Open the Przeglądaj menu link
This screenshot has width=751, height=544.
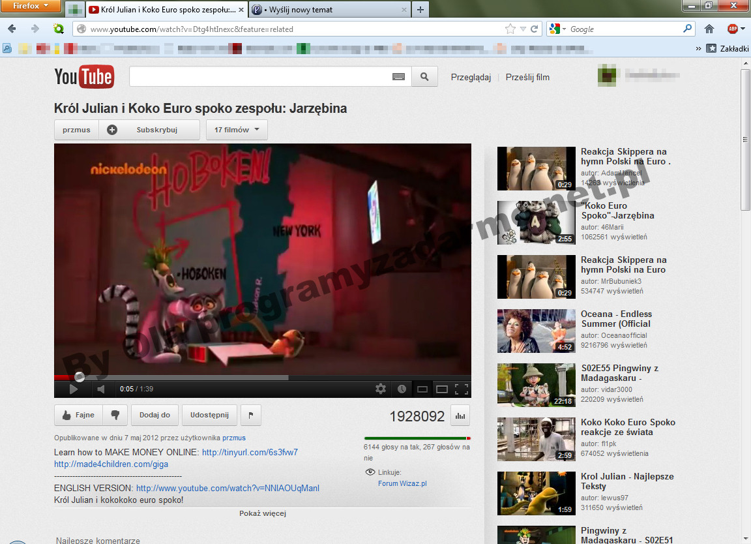click(471, 77)
